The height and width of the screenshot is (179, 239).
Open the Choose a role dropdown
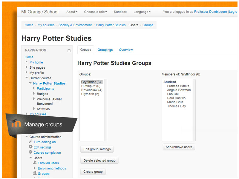tap(96, 12)
